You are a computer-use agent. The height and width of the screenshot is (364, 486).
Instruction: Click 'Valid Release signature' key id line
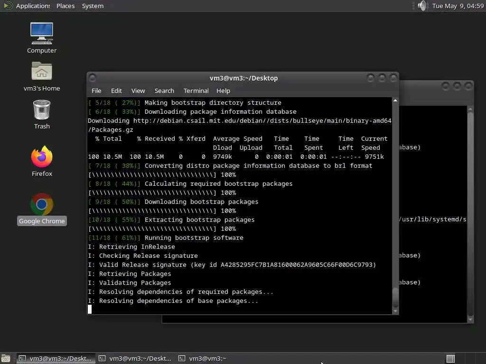pos(232,264)
